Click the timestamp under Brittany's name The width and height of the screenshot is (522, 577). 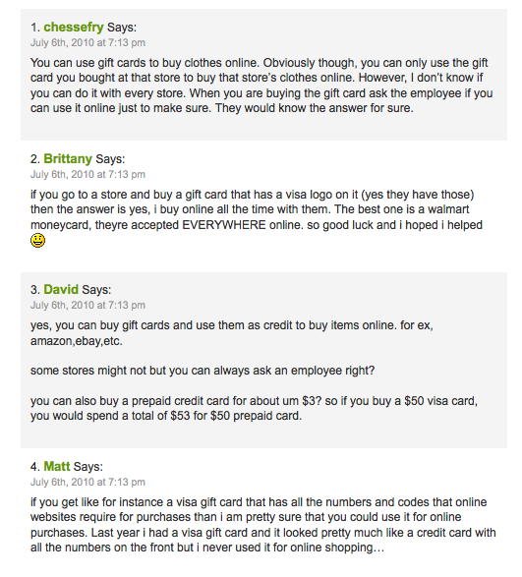[87, 174]
